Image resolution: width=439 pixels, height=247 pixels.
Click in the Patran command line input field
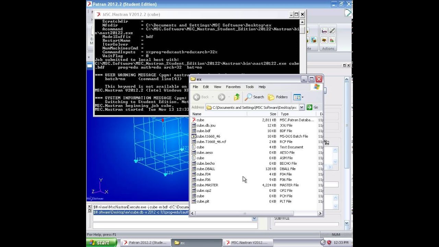click(175, 226)
